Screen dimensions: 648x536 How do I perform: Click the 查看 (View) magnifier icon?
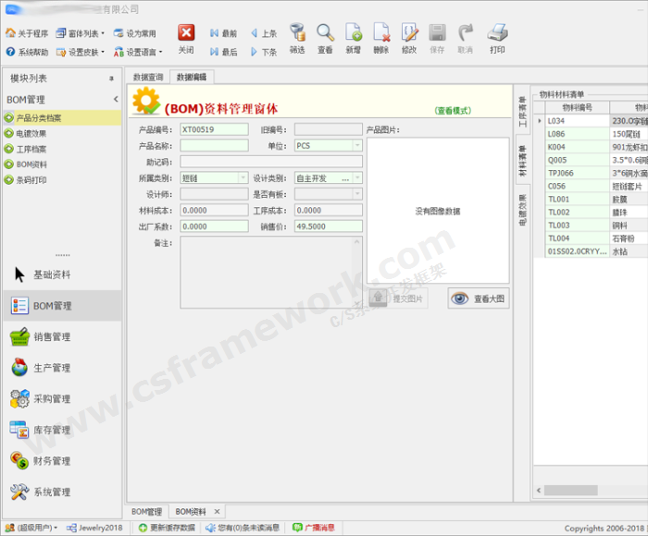325,38
